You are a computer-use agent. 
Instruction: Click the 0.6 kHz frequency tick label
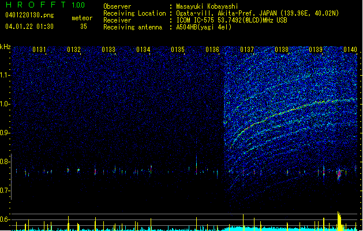(5, 219)
